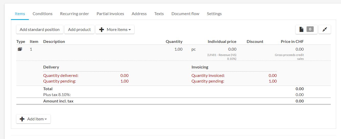Open the More items dropdown
The image size is (341, 139).
[115, 29]
